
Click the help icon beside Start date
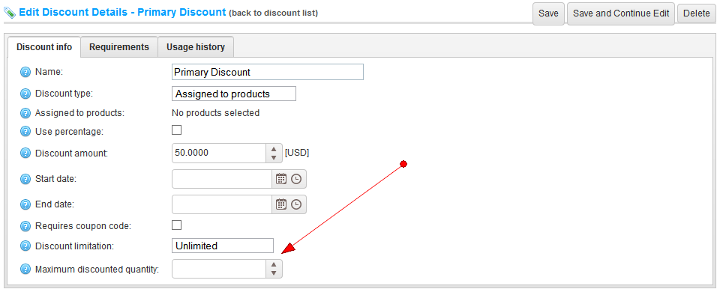(x=25, y=179)
